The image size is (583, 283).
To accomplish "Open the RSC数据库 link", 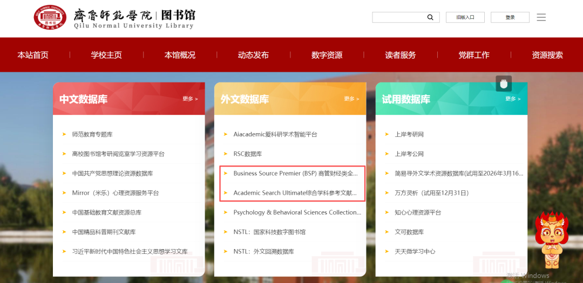I will coord(248,154).
